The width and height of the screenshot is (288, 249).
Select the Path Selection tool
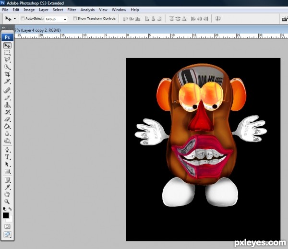point(7,164)
